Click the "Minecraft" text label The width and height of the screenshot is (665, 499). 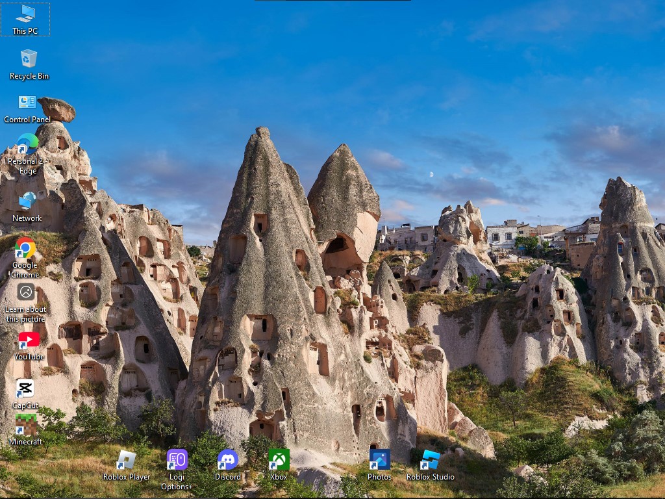[x=25, y=442]
